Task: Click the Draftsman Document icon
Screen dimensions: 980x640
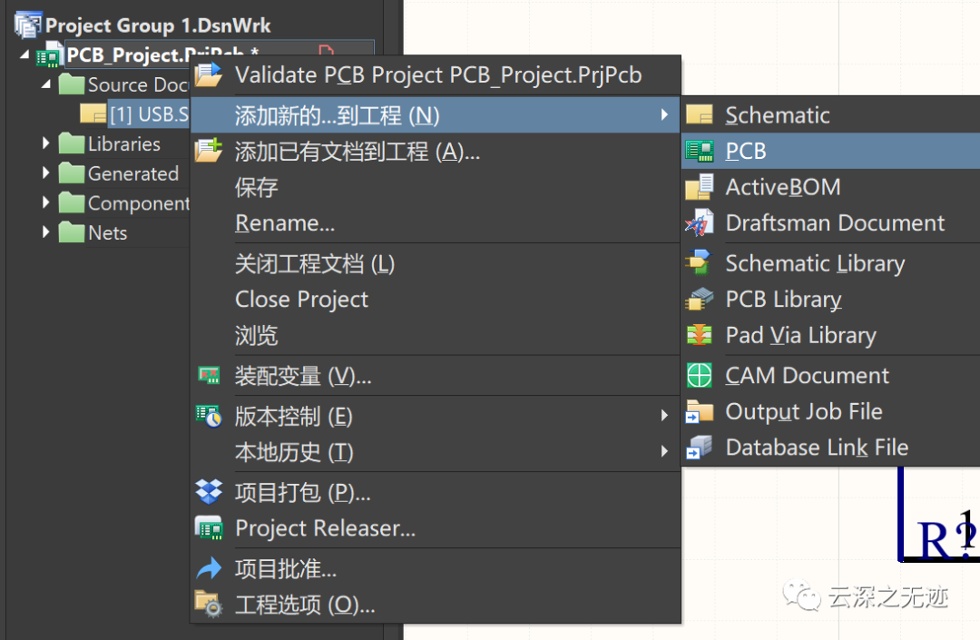Action: click(699, 223)
